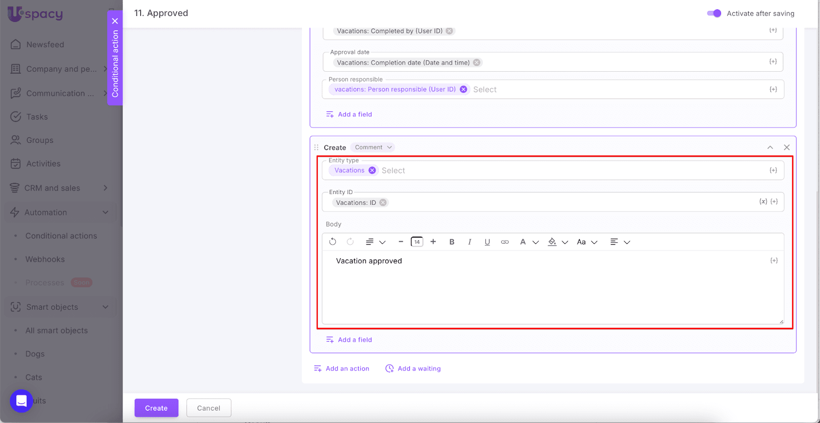Screen dimensions: 820x423
Task: Open Webhooks in the sidebar
Action: pos(45,259)
